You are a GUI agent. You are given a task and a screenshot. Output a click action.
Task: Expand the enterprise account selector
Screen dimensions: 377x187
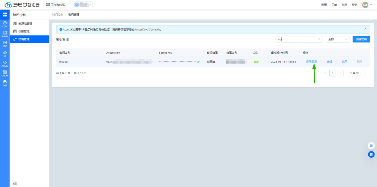[83, 5]
